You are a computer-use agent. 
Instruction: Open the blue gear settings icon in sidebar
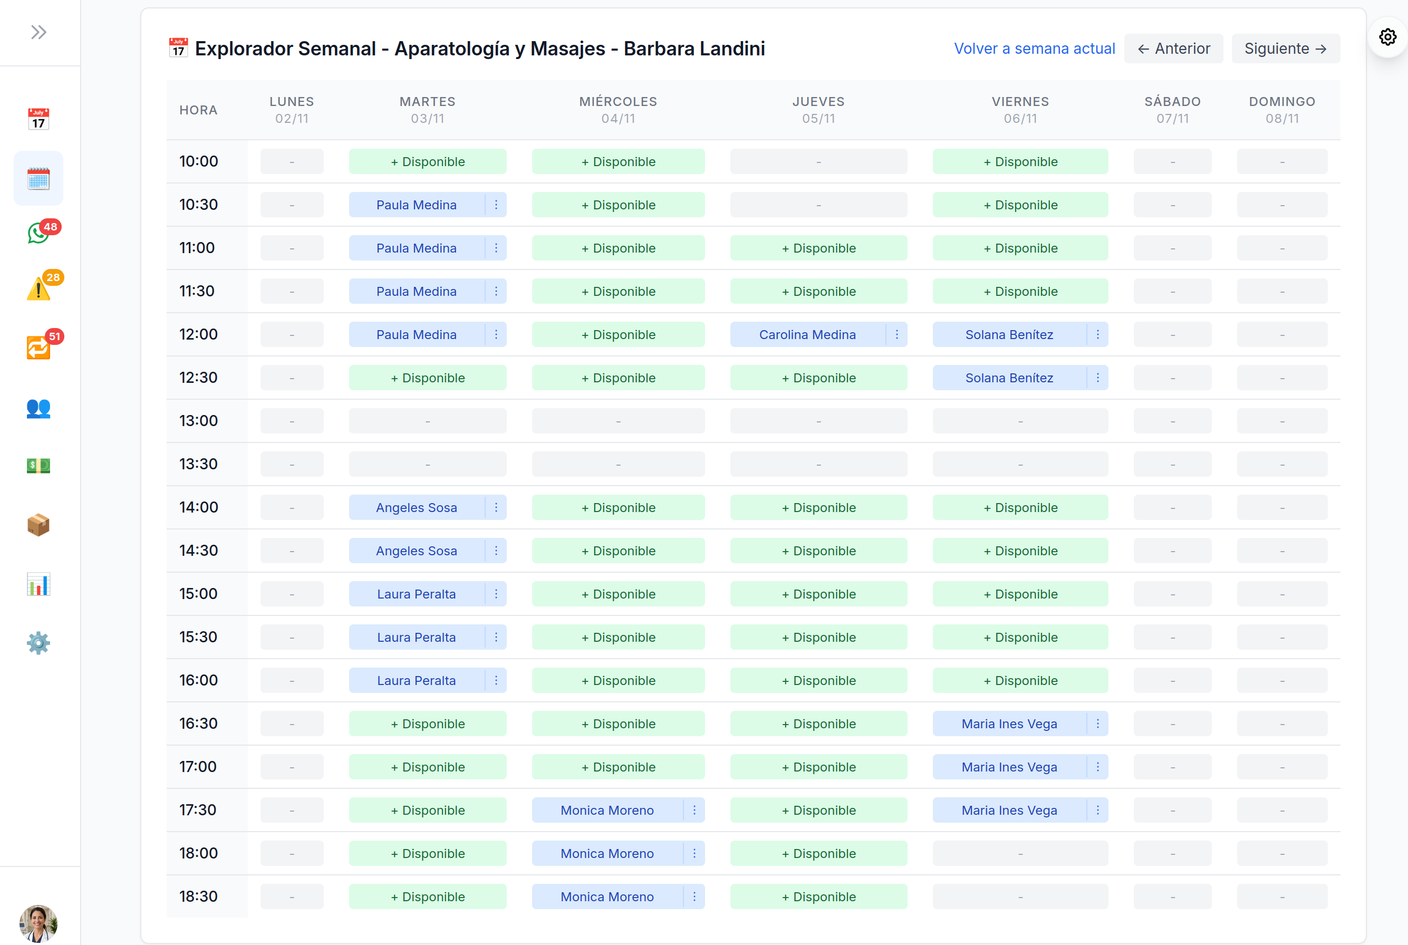tap(38, 643)
